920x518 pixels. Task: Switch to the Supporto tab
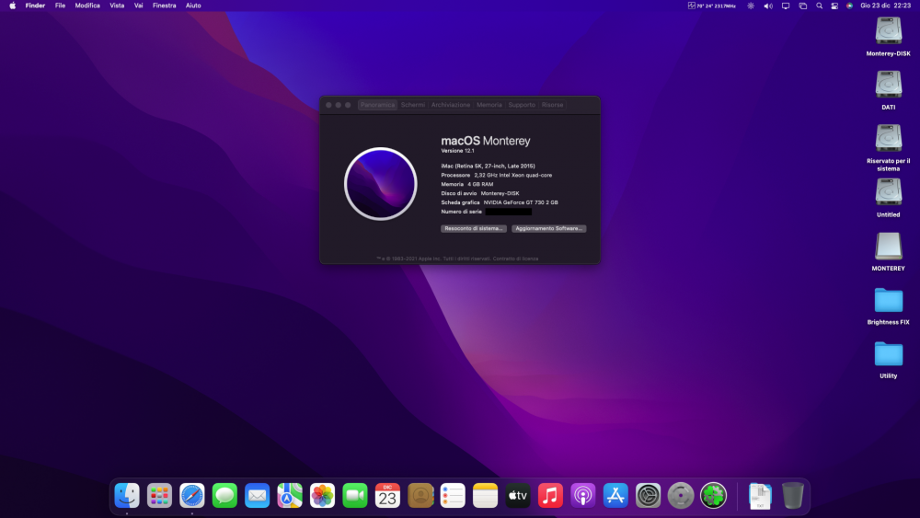(522, 105)
